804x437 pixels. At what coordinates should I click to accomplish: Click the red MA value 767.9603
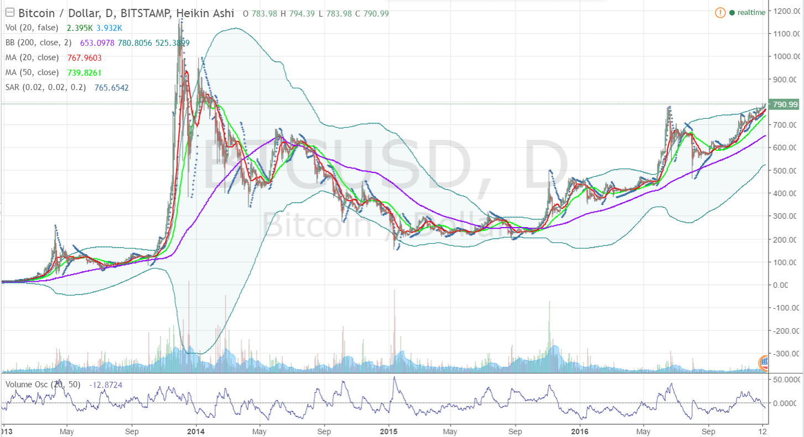tap(84, 57)
